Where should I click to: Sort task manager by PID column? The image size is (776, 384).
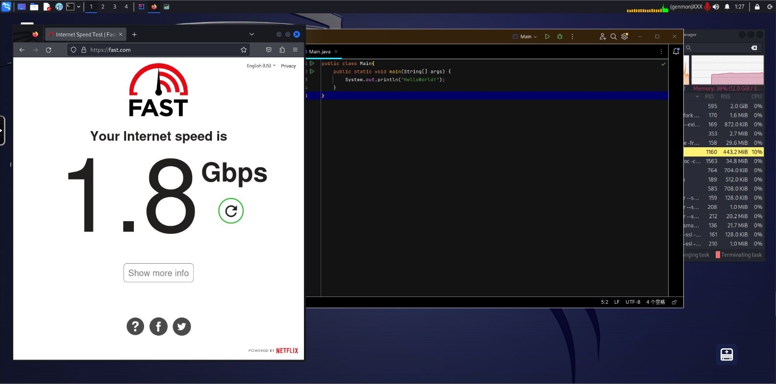(709, 97)
